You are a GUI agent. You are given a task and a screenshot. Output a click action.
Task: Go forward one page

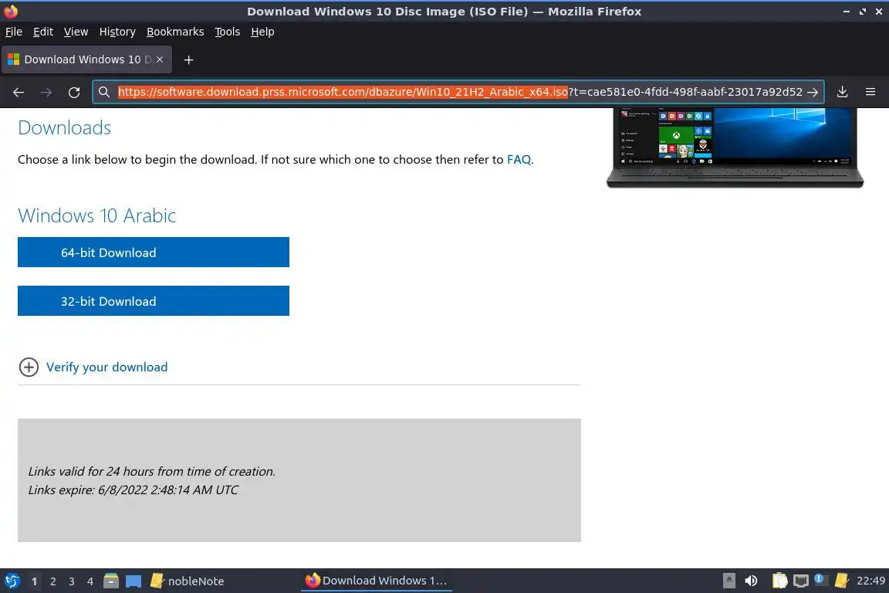pyautogui.click(x=46, y=92)
